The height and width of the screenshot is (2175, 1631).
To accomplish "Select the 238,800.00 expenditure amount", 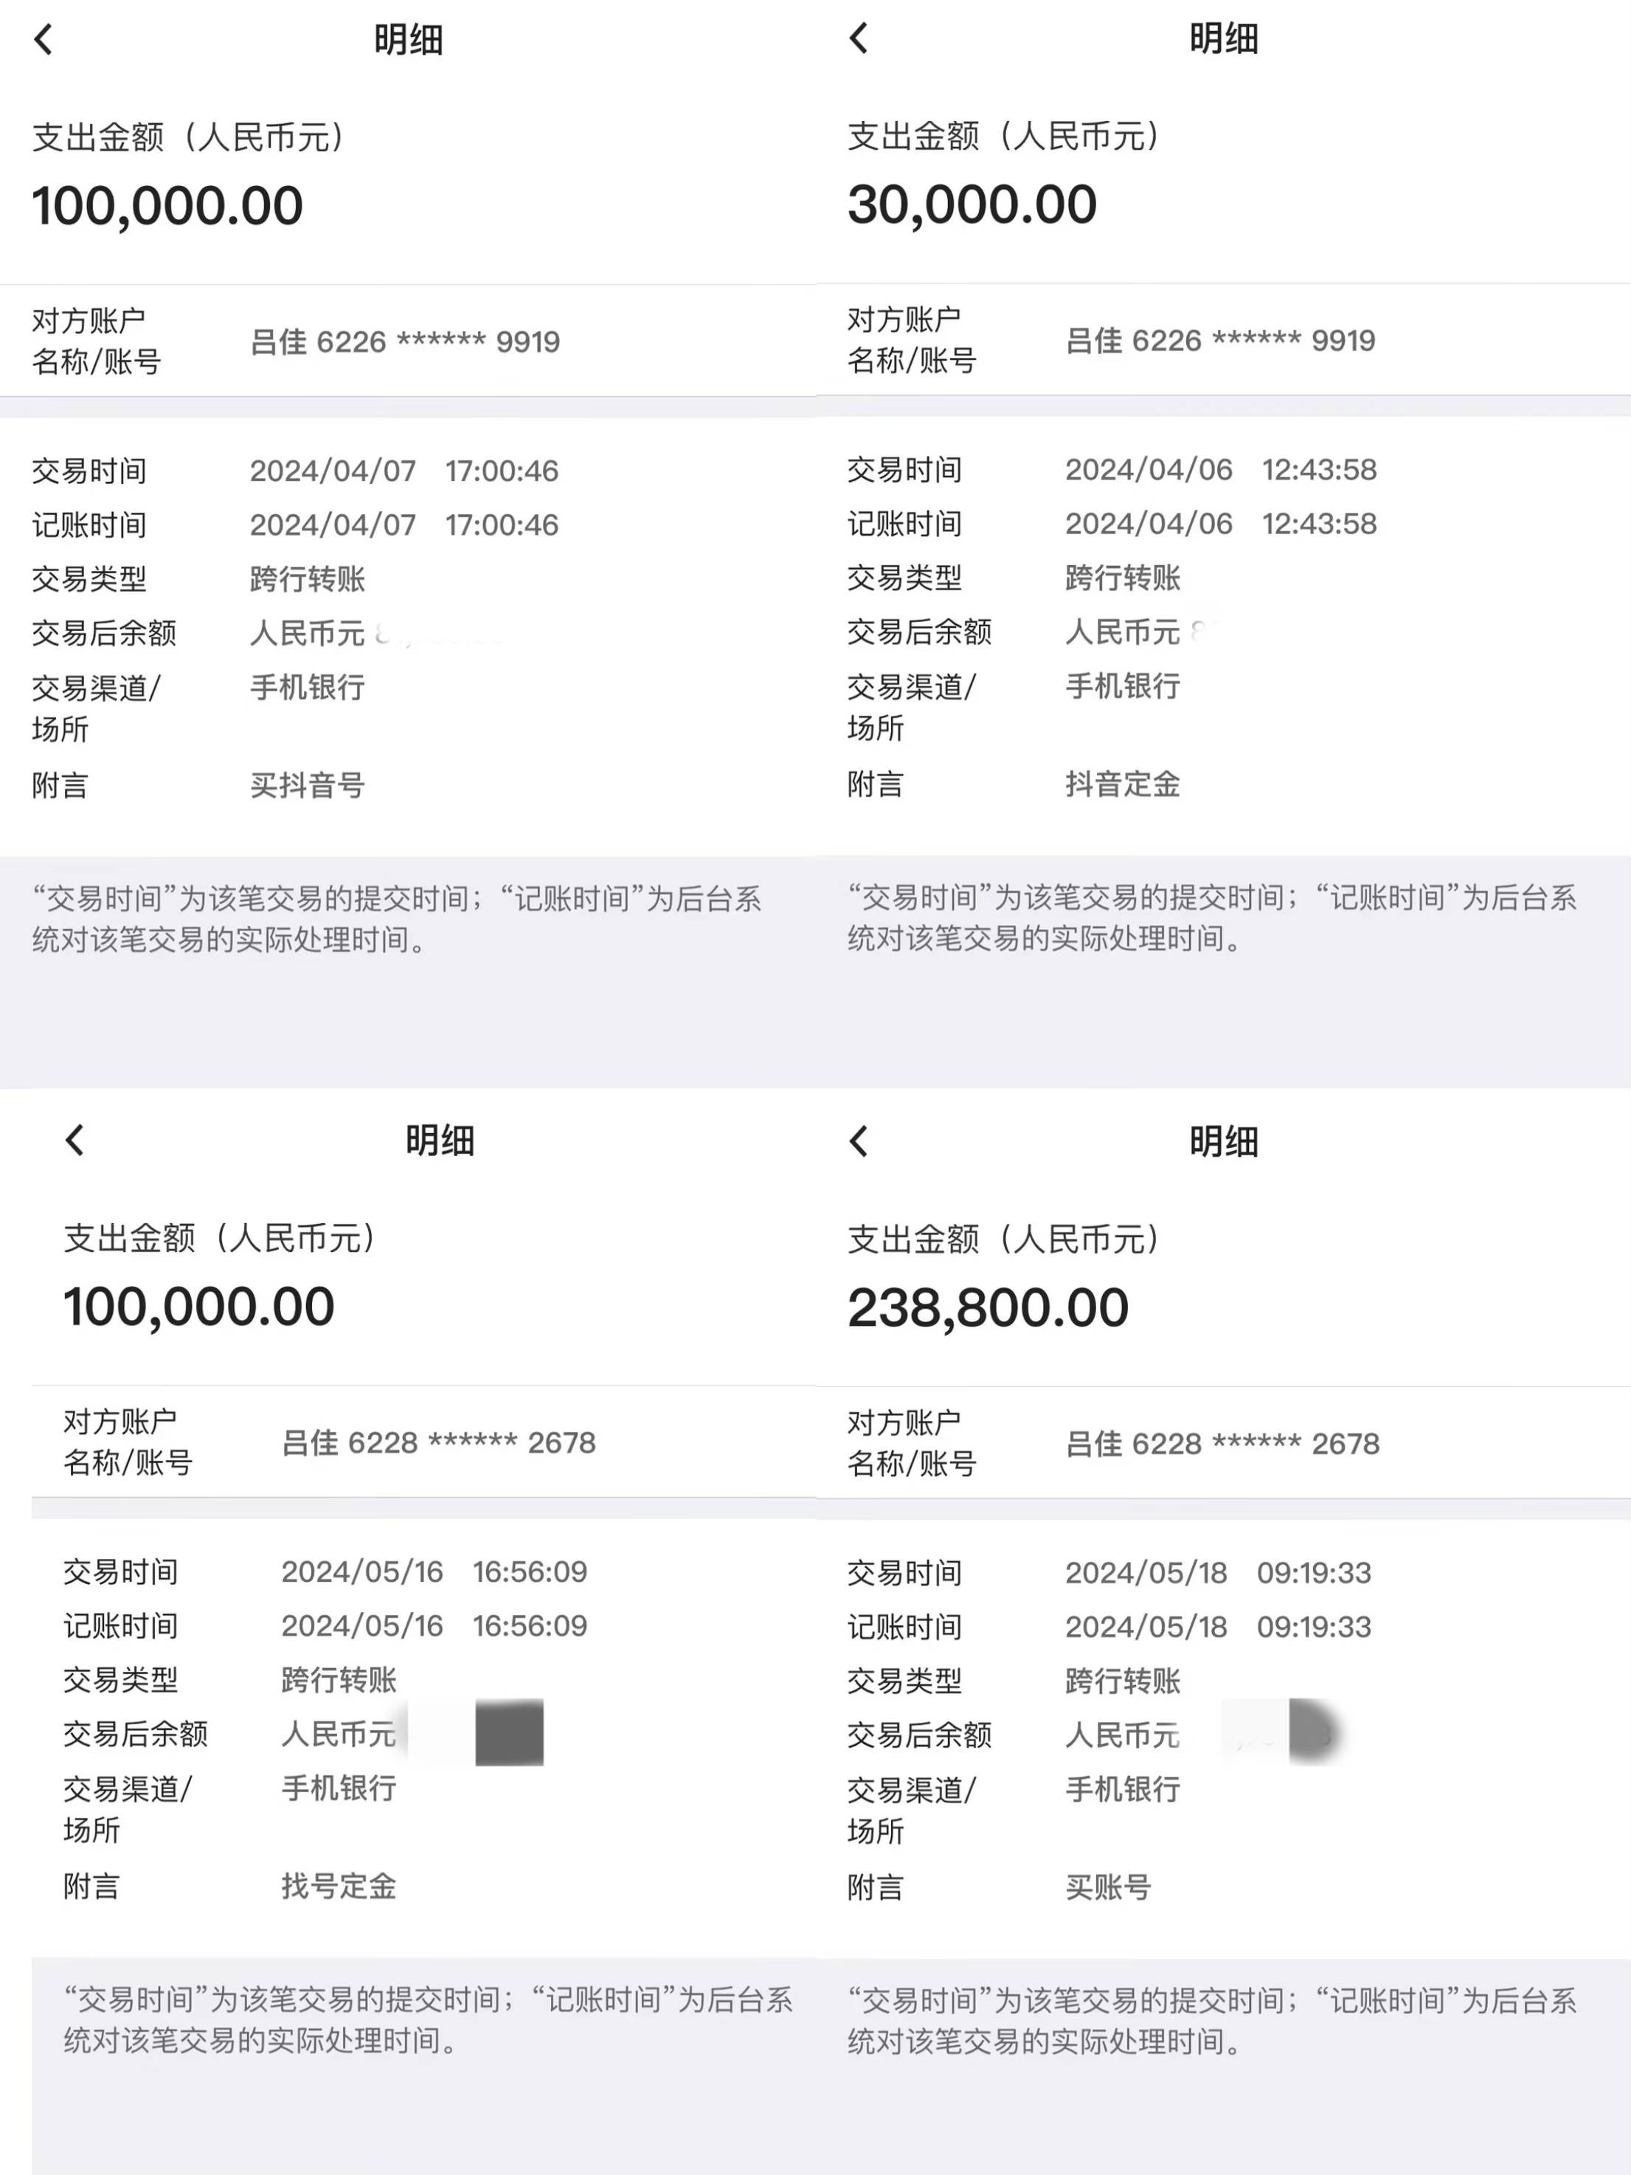I will click(988, 1309).
